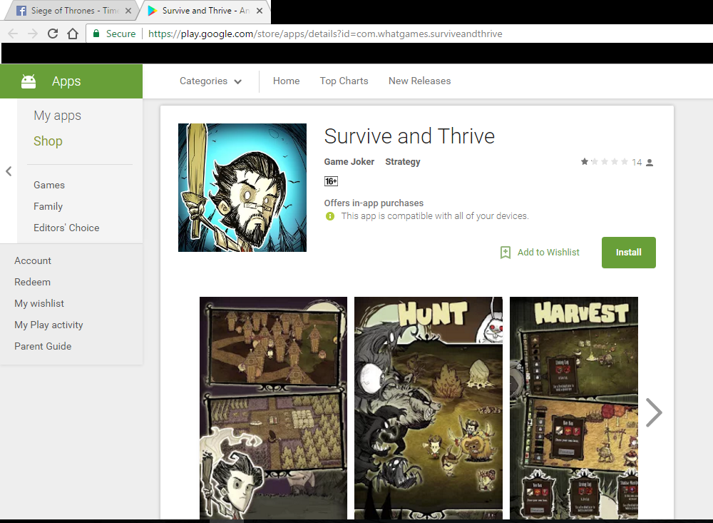Viewport: 713px width, 523px height.
Task: Click the green compatibility info icon
Action: (330, 216)
